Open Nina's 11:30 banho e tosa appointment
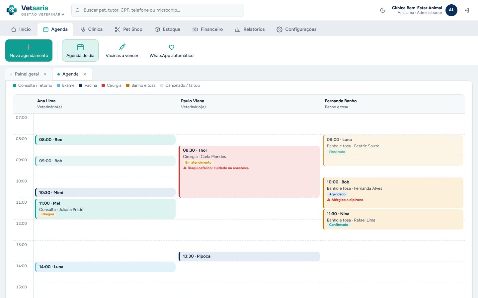478x298 pixels. coord(393,219)
